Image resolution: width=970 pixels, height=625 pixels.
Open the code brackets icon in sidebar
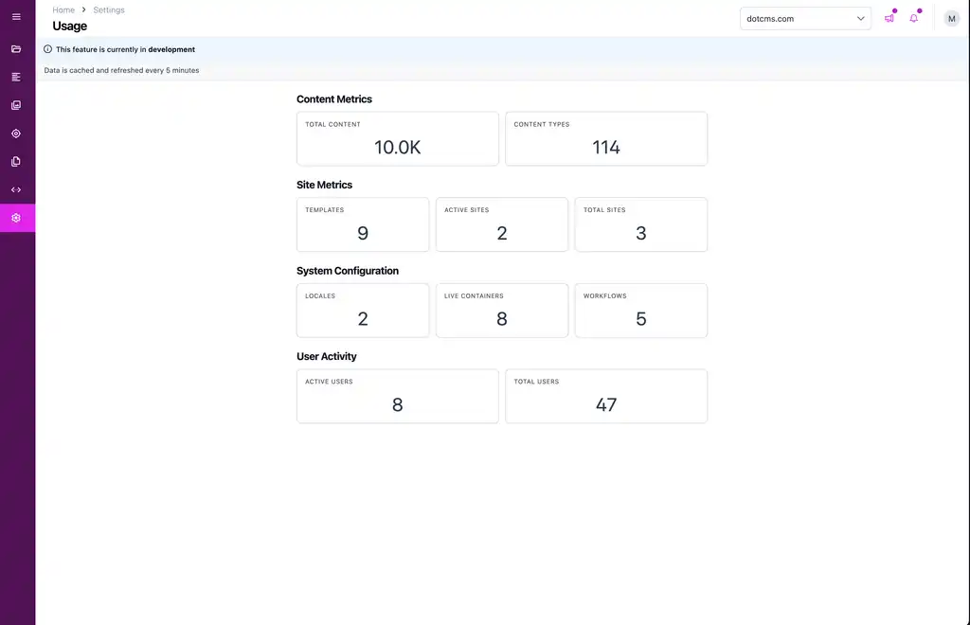pos(16,189)
